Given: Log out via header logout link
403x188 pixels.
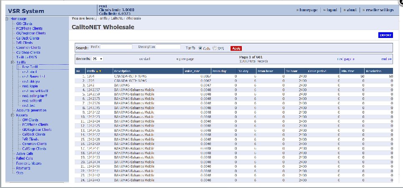Looking at the screenshot, I should (330, 10).
